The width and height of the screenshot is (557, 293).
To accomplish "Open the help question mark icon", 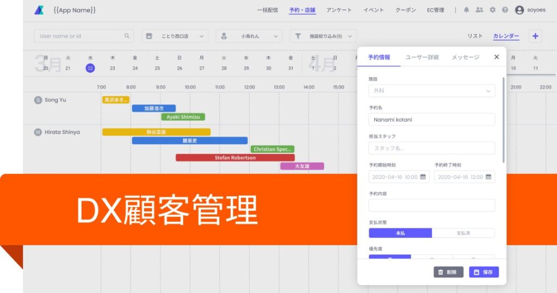I will coord(505,10).
